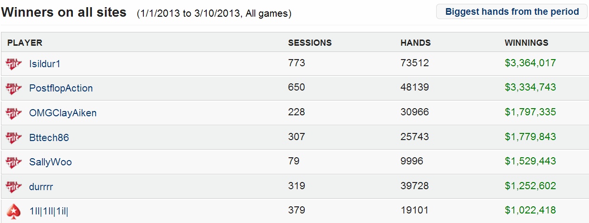589x223 pixels.
Task: Open OMGClayAiken player profile link
Action: [63, 113]
